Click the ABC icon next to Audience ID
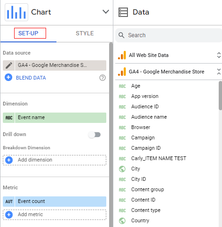This screenshot has height=227, width=222. click(122, 107)
